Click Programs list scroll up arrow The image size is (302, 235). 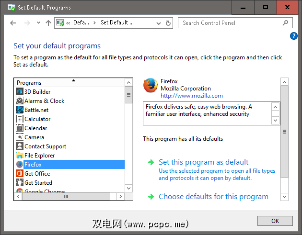pos(128,82)
